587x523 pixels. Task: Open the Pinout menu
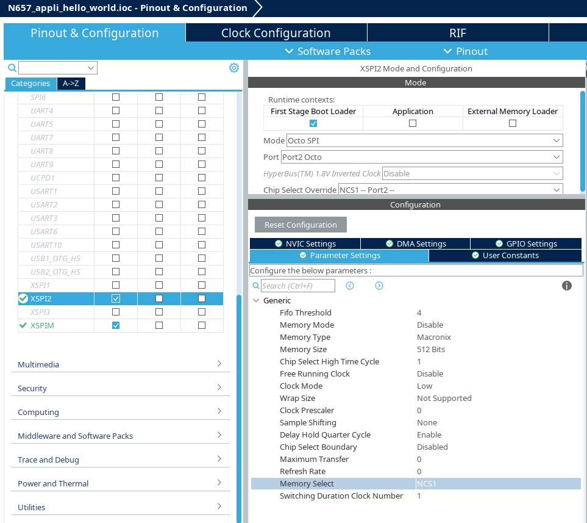(x=465, y=51)
